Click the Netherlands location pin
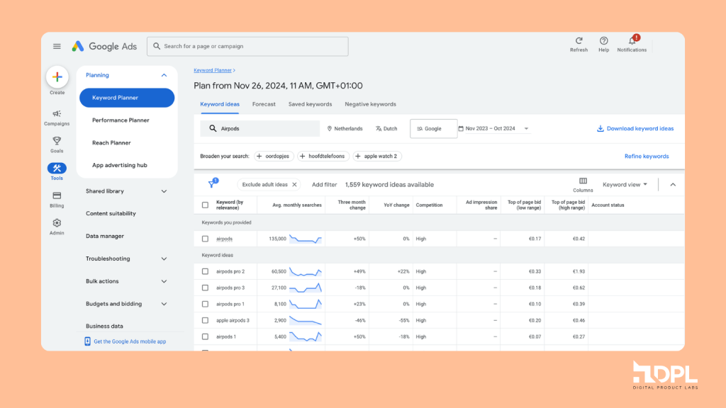 pyautogui.click(x=330, y=129)
